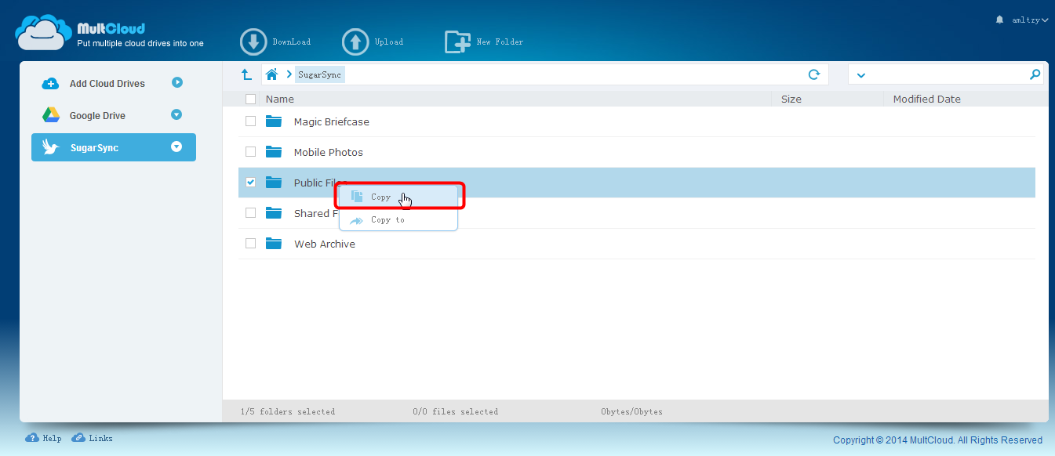Choose Copy to in the context menu
Viewport: 1055px width, 456px height.
click(398, 219)
